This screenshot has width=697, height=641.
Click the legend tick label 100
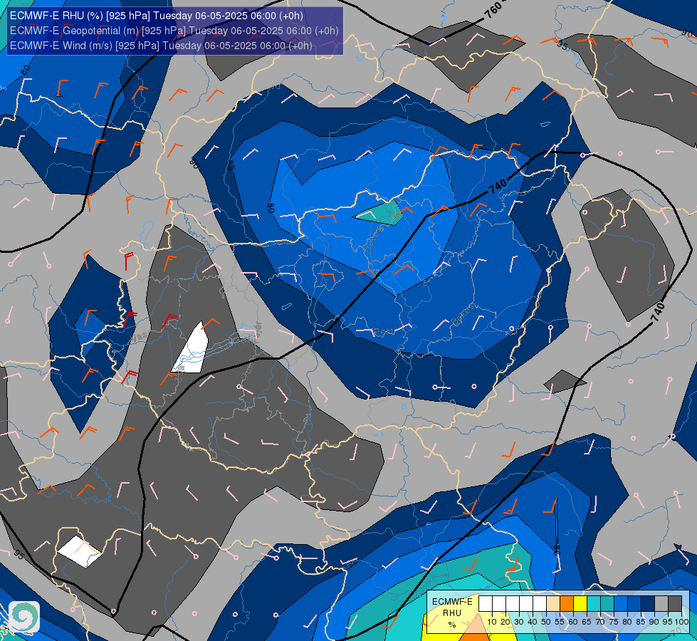click(x=681, y=622)
